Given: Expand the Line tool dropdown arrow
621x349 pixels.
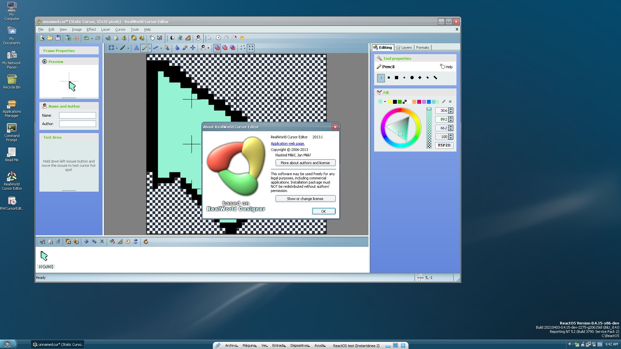Looking at the screenshot, I should [x=161, y=48].
